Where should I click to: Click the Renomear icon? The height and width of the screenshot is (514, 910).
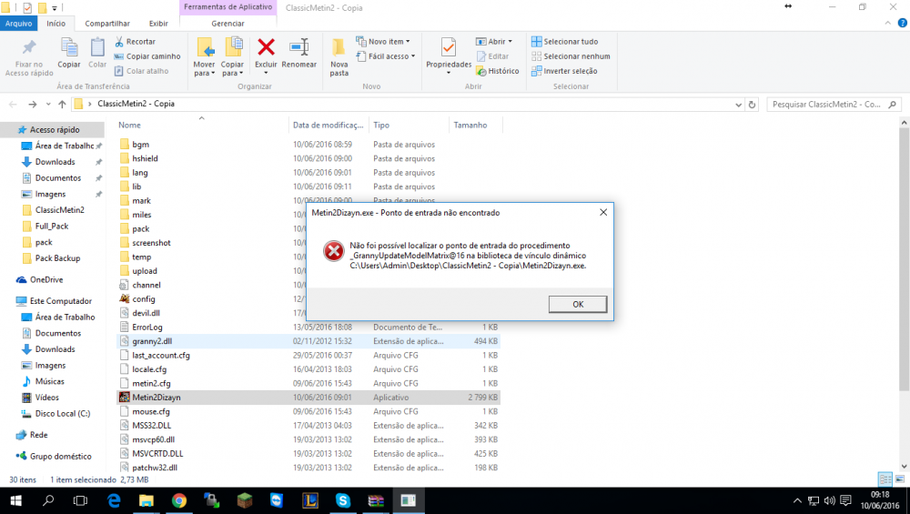(298, 47)
